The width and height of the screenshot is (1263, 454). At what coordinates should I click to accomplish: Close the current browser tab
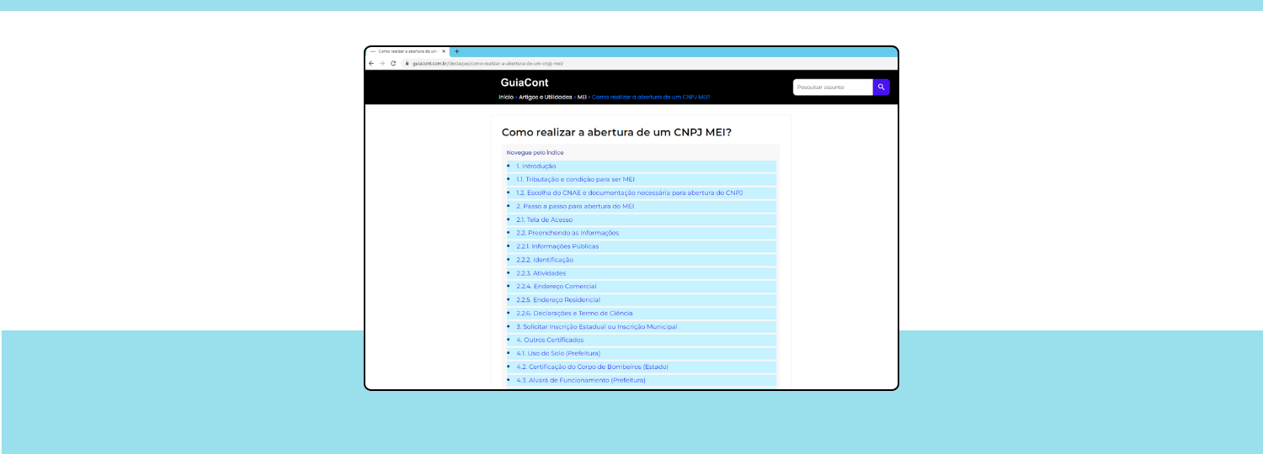[x=444, y=51]
